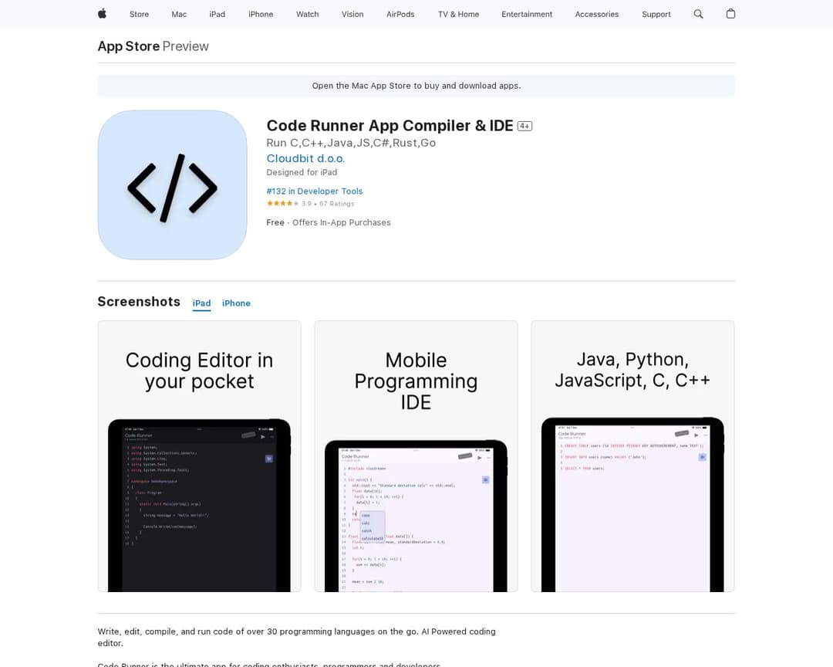Click the 4+ age rating badge

coord(524,126)
